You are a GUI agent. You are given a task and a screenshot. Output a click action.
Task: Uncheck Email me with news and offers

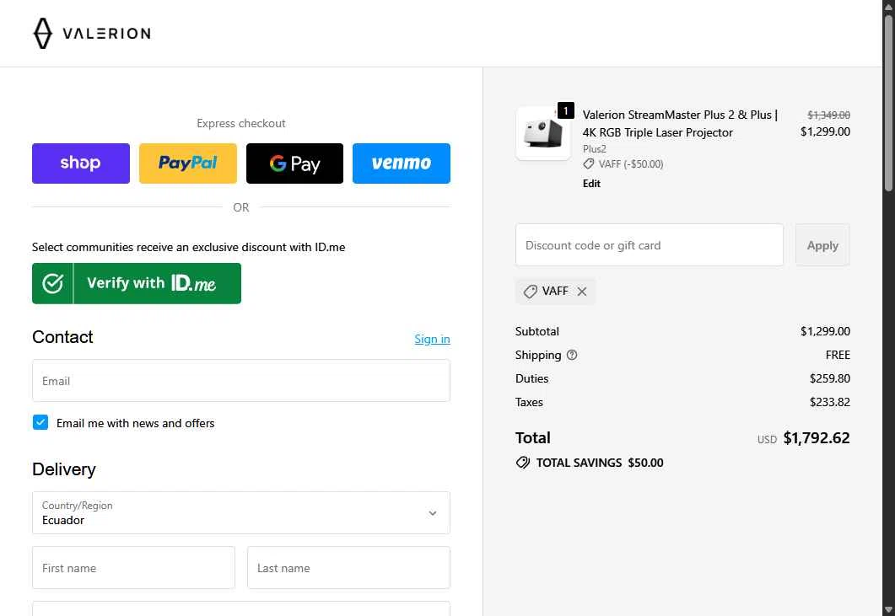[40, 423]
